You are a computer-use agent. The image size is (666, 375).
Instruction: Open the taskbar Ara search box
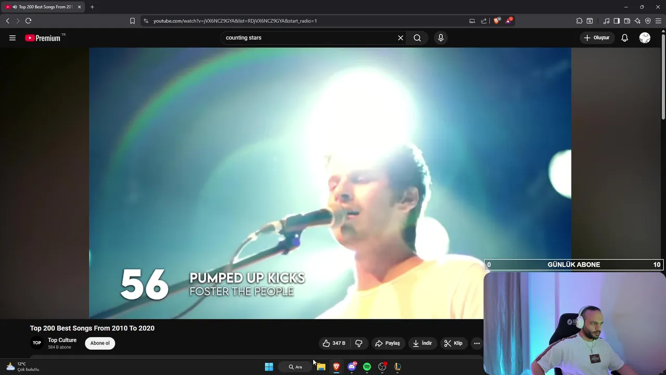coord(296,367)
